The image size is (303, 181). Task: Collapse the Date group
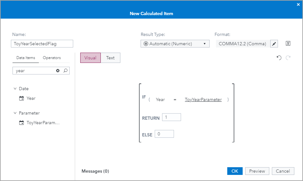[15, 89]
